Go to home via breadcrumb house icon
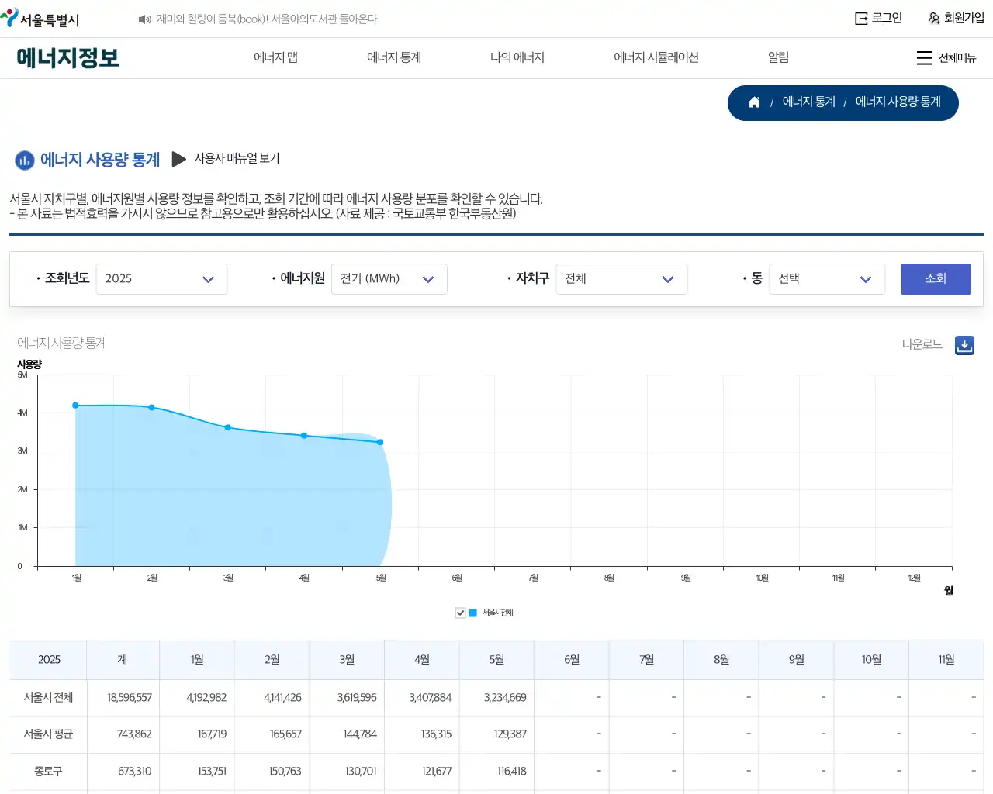The width and height of the screenshot is (993, 794). tap(754, 102)
